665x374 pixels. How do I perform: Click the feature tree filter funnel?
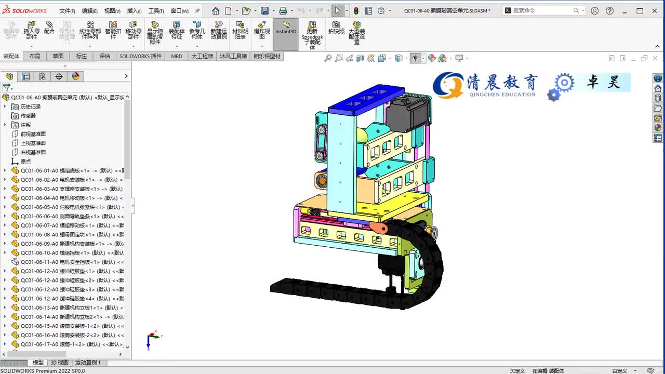pos(6,88)
